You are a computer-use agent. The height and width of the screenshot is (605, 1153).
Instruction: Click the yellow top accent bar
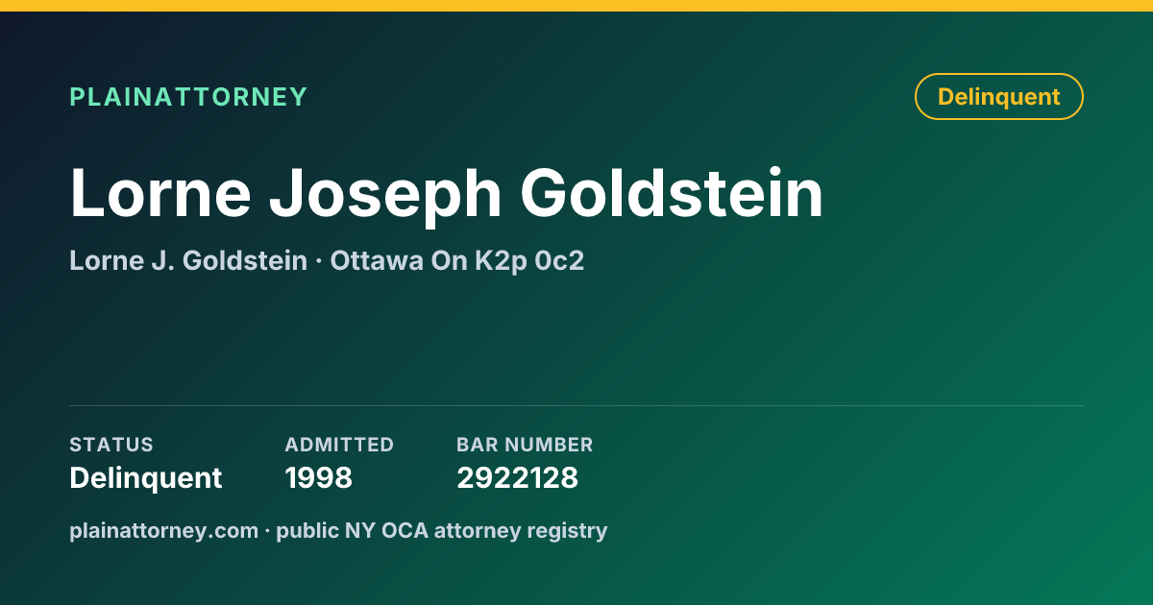(576, 6)
